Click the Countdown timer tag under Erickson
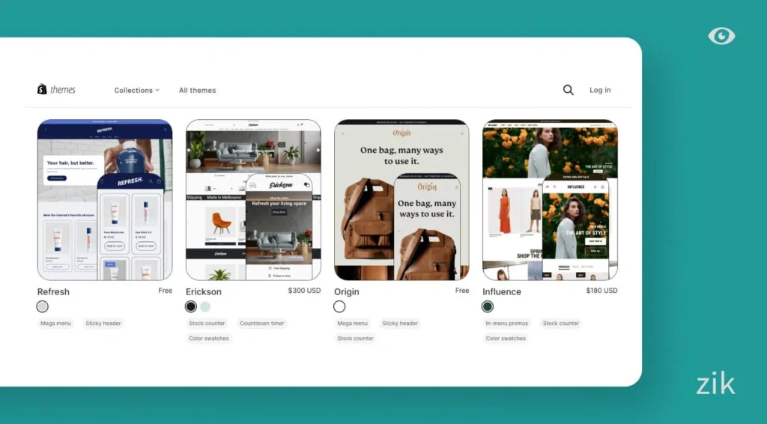This screenshot has width=767, height=424. (262, 324)
